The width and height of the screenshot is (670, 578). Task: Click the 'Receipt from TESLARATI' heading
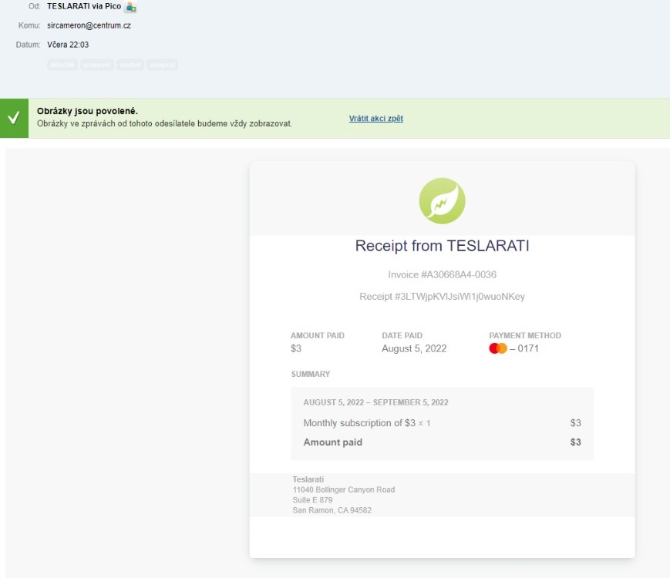(443, 246)
